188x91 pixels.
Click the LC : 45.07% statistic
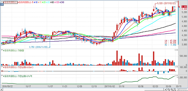pyautogui.click(x=171, y=43)
